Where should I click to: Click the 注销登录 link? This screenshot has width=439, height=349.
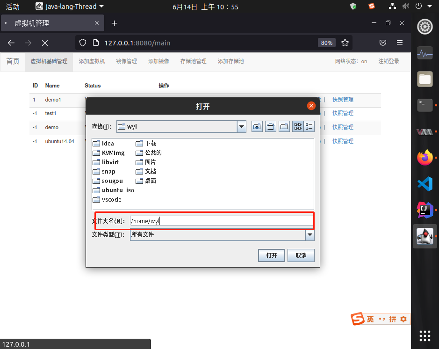(389, 61)
